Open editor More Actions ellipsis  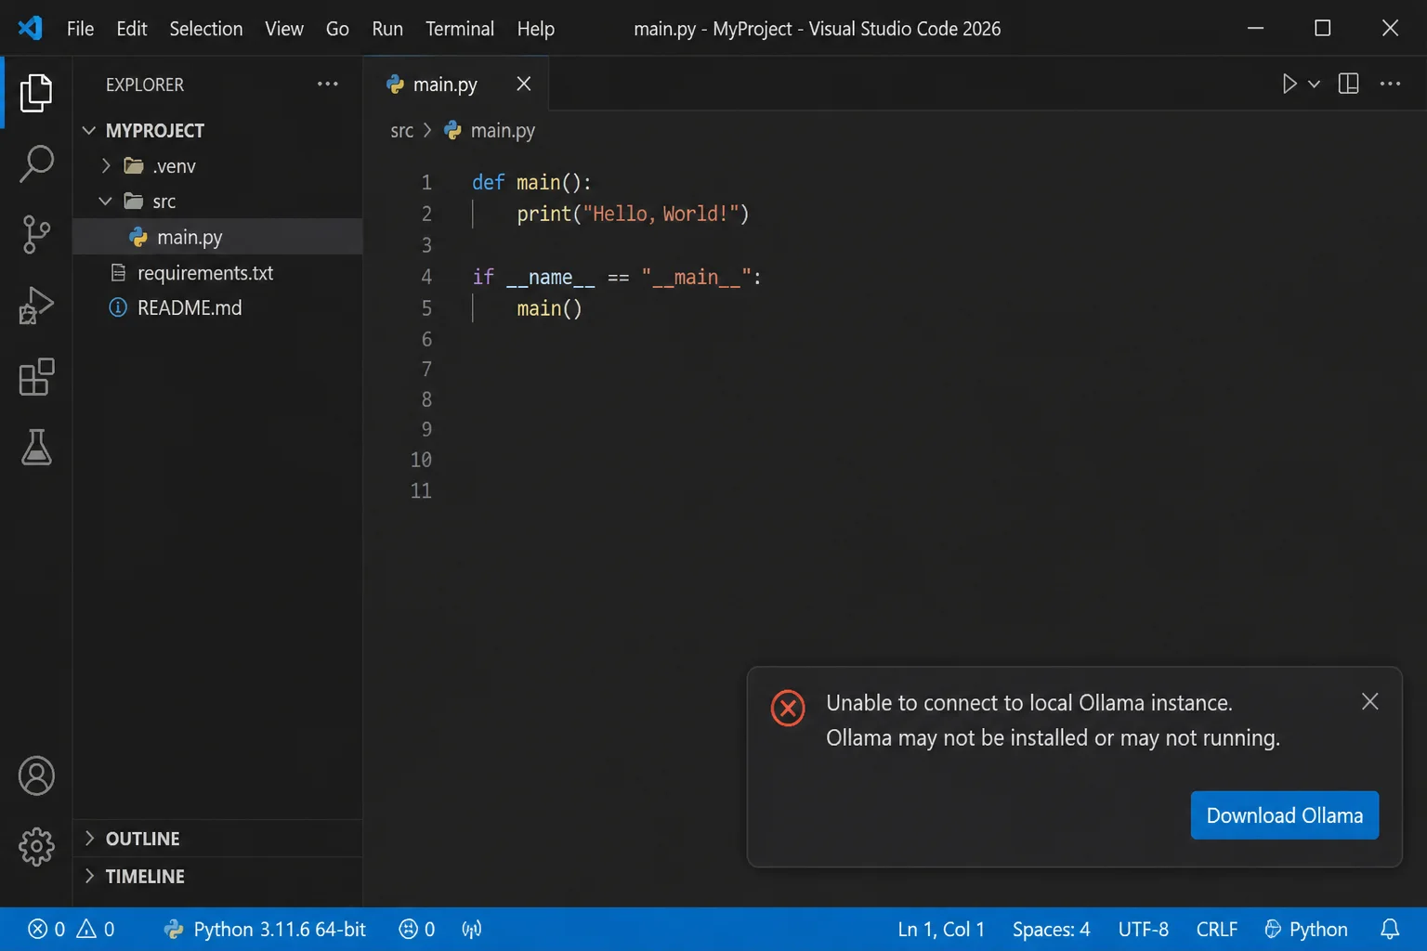point(1390,84)
